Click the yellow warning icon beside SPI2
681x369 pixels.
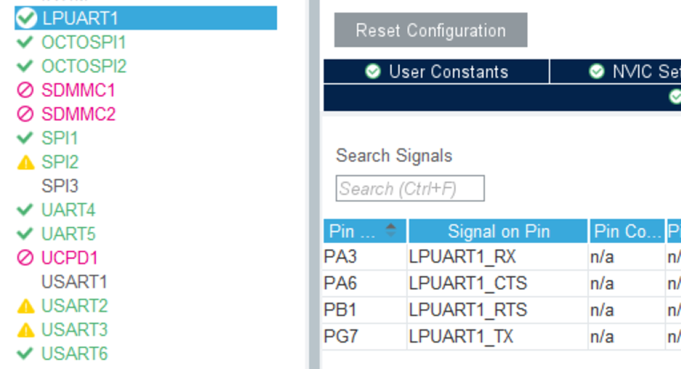tap(25, 163)
